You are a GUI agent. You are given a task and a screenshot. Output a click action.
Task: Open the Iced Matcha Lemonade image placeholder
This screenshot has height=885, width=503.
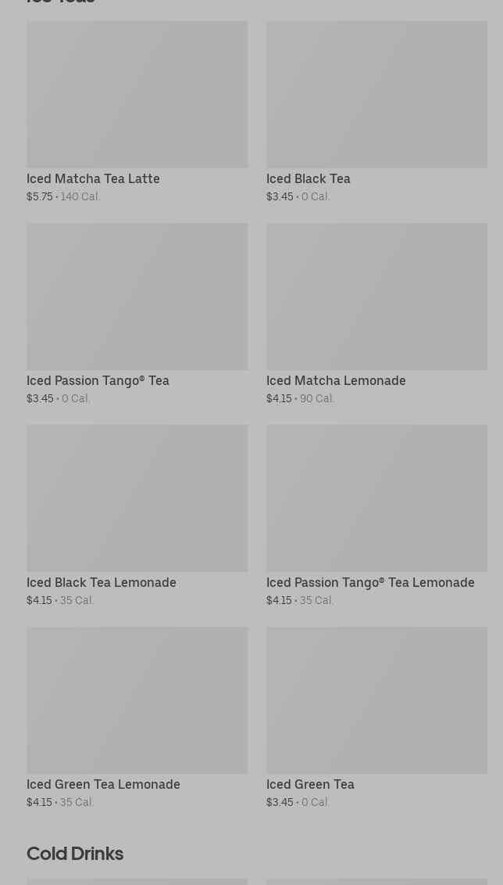click(x=376, y=297)
